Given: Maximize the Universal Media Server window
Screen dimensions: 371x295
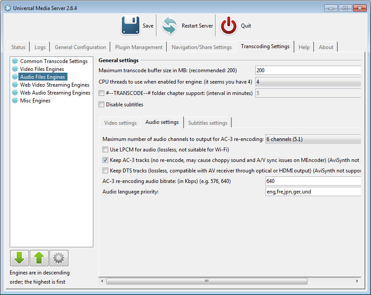Looking at the screenshot, I should click(345, 8).
